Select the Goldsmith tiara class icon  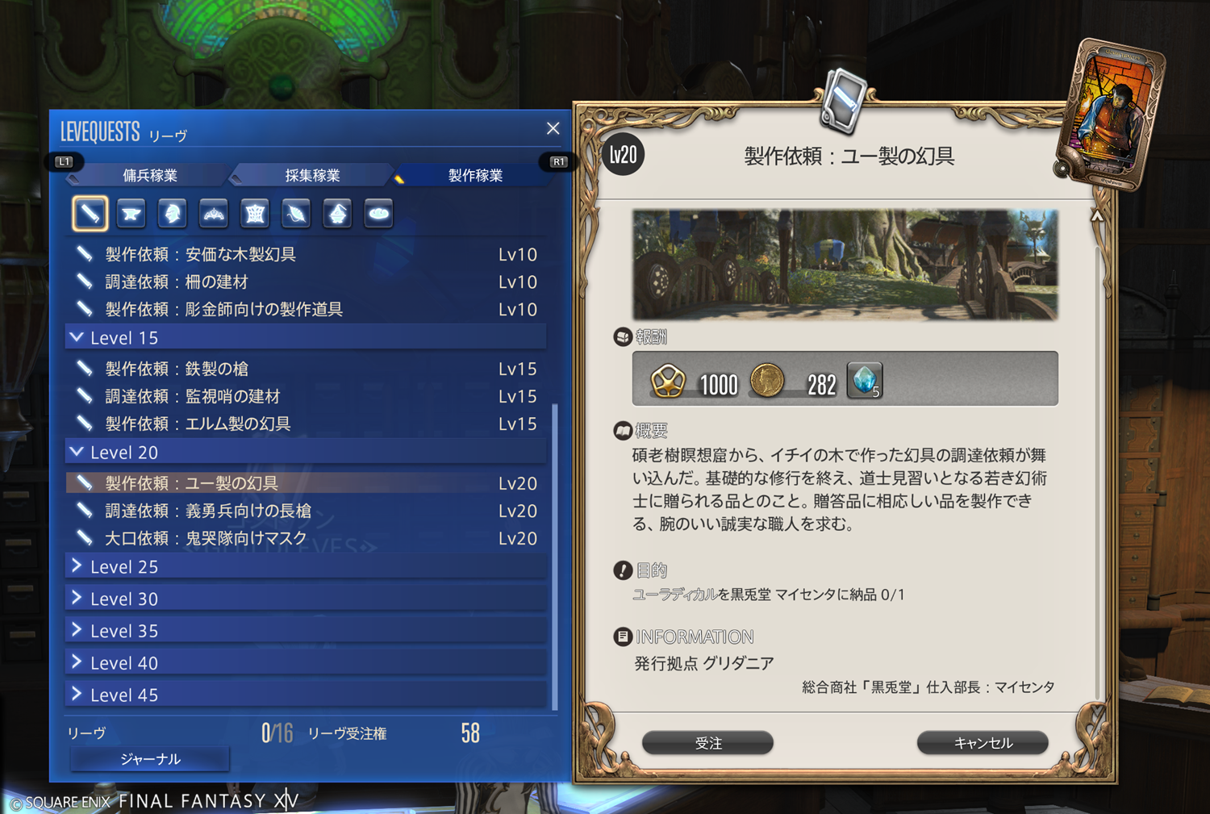coord(213,213)
